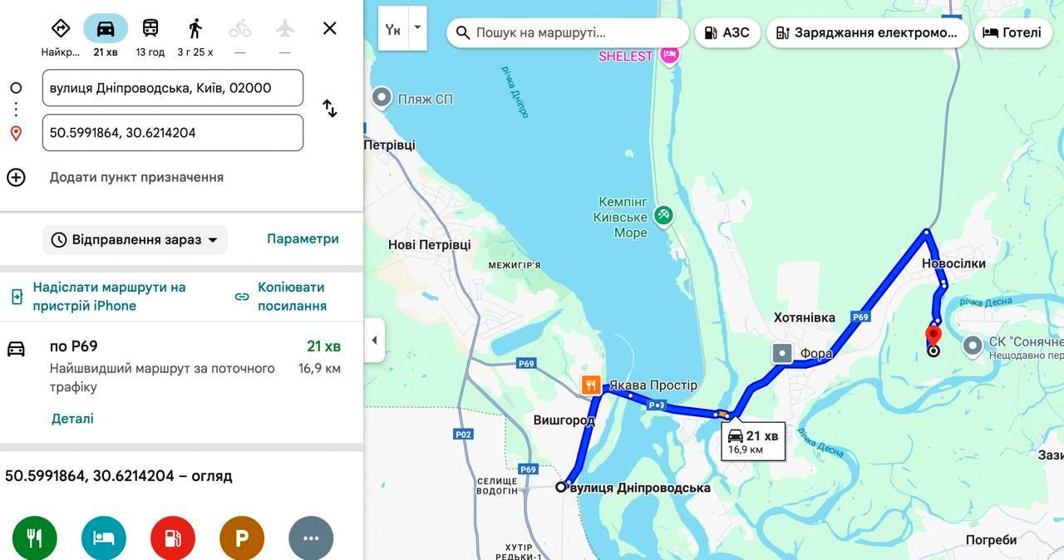This screenshot has width=1064, height=560.
Task: Select the best route mode icon
Action: (61, 28)
